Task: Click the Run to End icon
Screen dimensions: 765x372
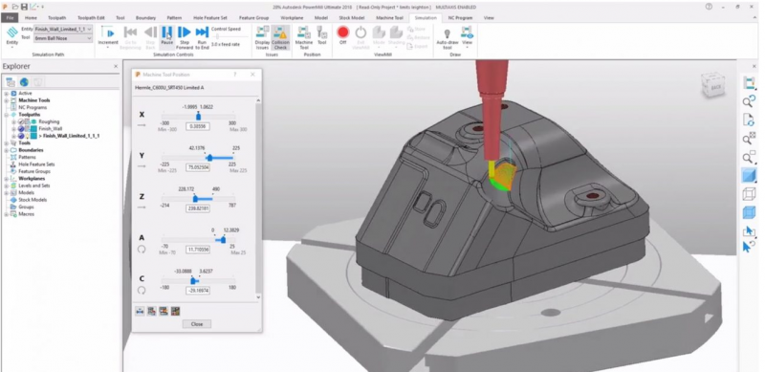Action: coord(202,37)
